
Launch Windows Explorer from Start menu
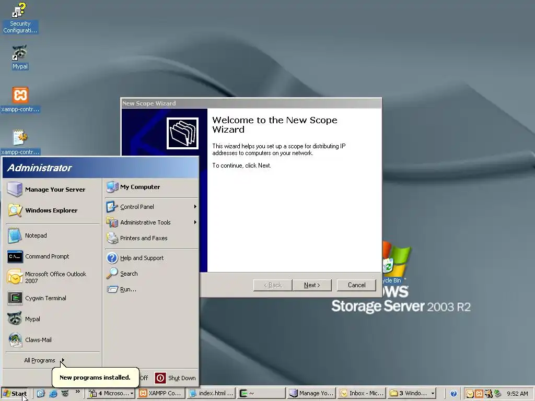[53, 210]
